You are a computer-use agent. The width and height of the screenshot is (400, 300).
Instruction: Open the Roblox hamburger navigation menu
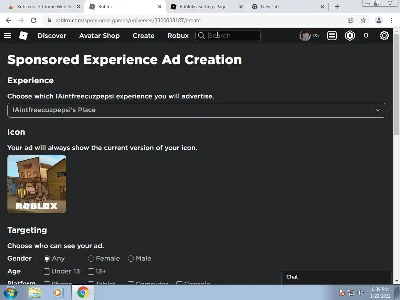[x=7, y=36]
